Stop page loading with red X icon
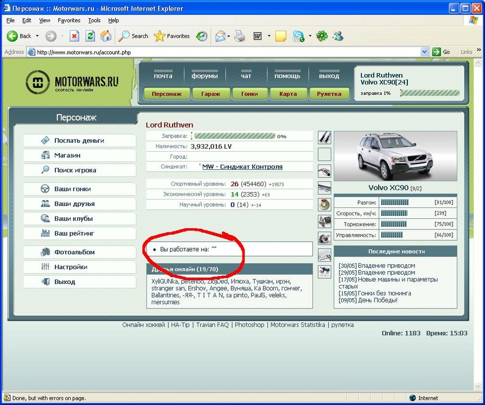Viewport: 485px width, 405px height. point(74,36)
